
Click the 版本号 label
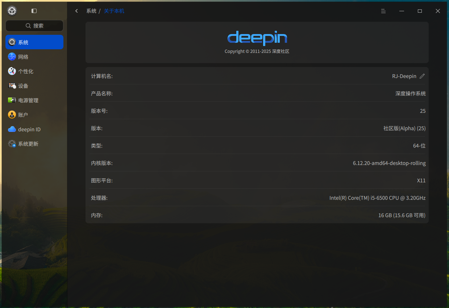pyautogui.click(x=99, y=111)
